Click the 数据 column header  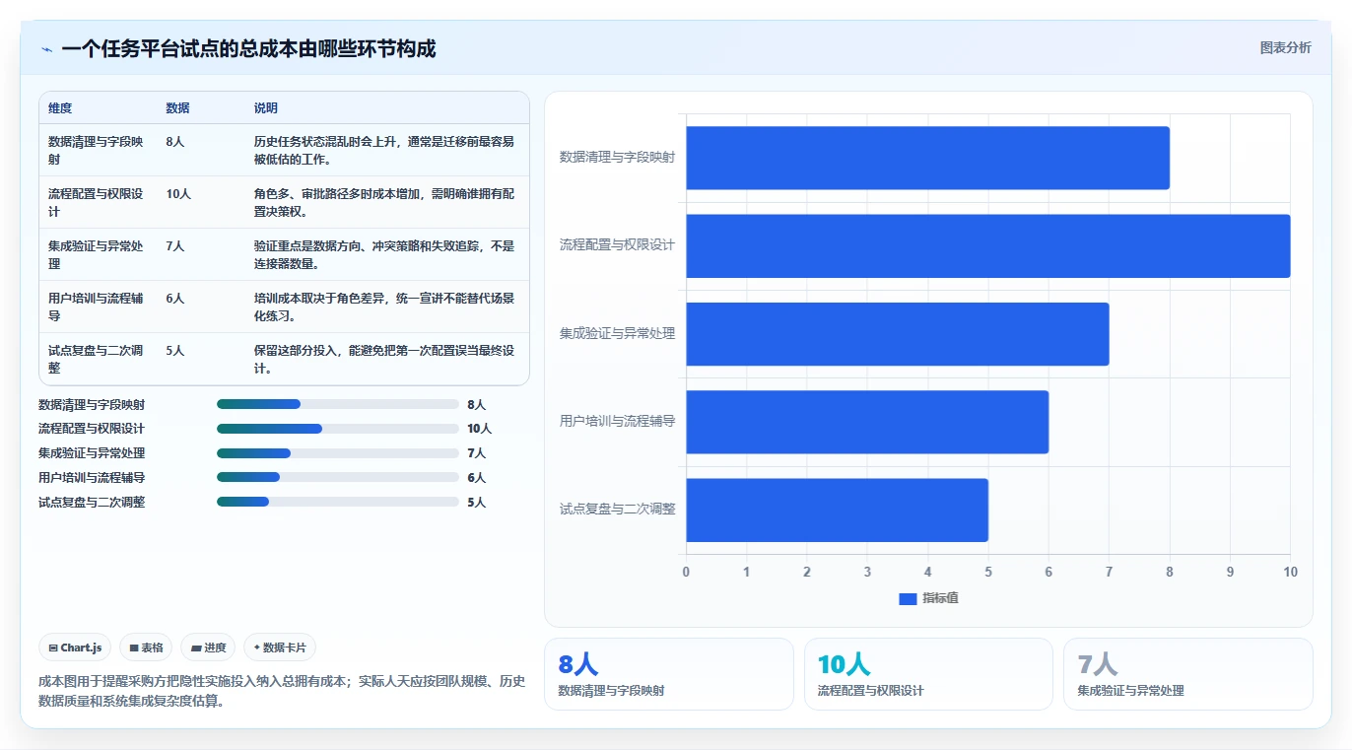point(178,108)
